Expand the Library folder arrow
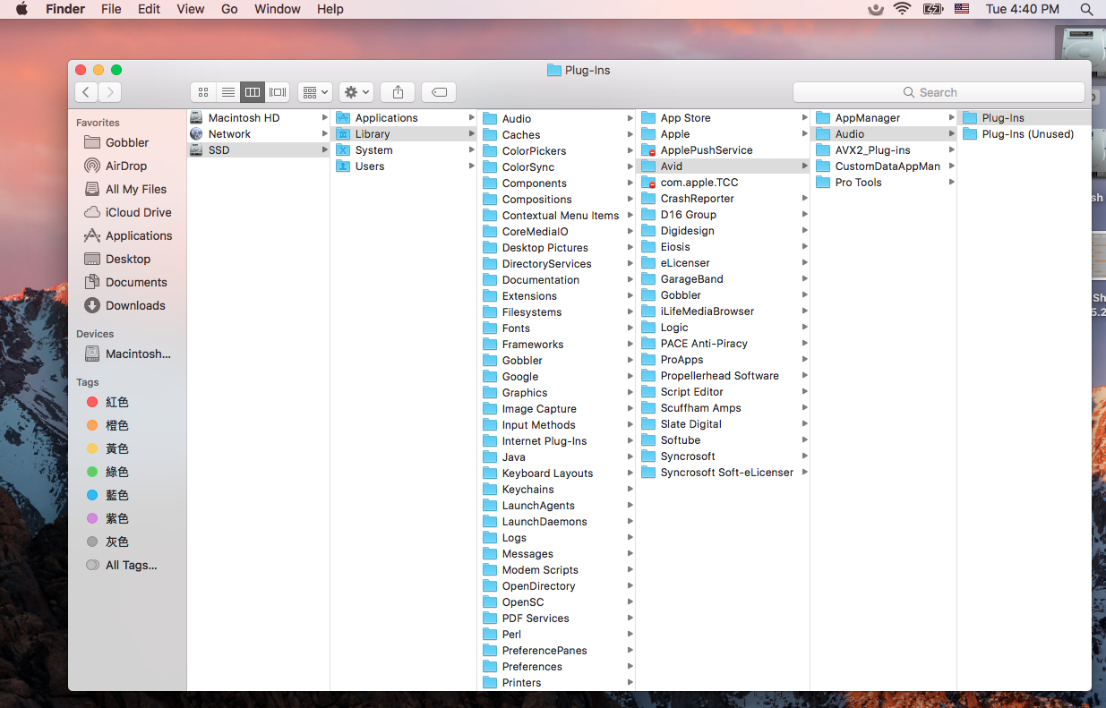 (x=472, y=134)
